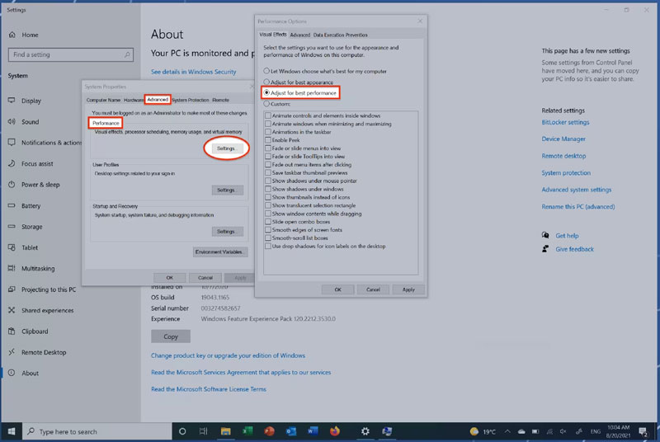The height and width of the screenshot is (442, 660).
Task: Open Environment Variables
Action: click(220, 252)
